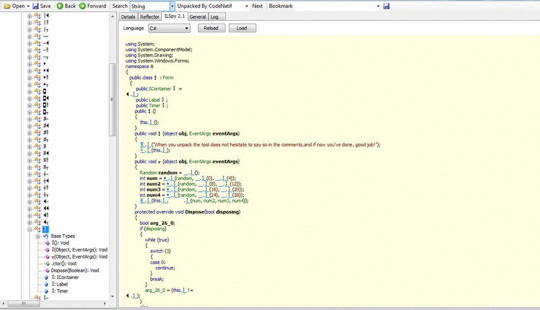Screen dimensions: 540x310
Task: Click the 'switch (3)' statement
Action: [160, 251]
